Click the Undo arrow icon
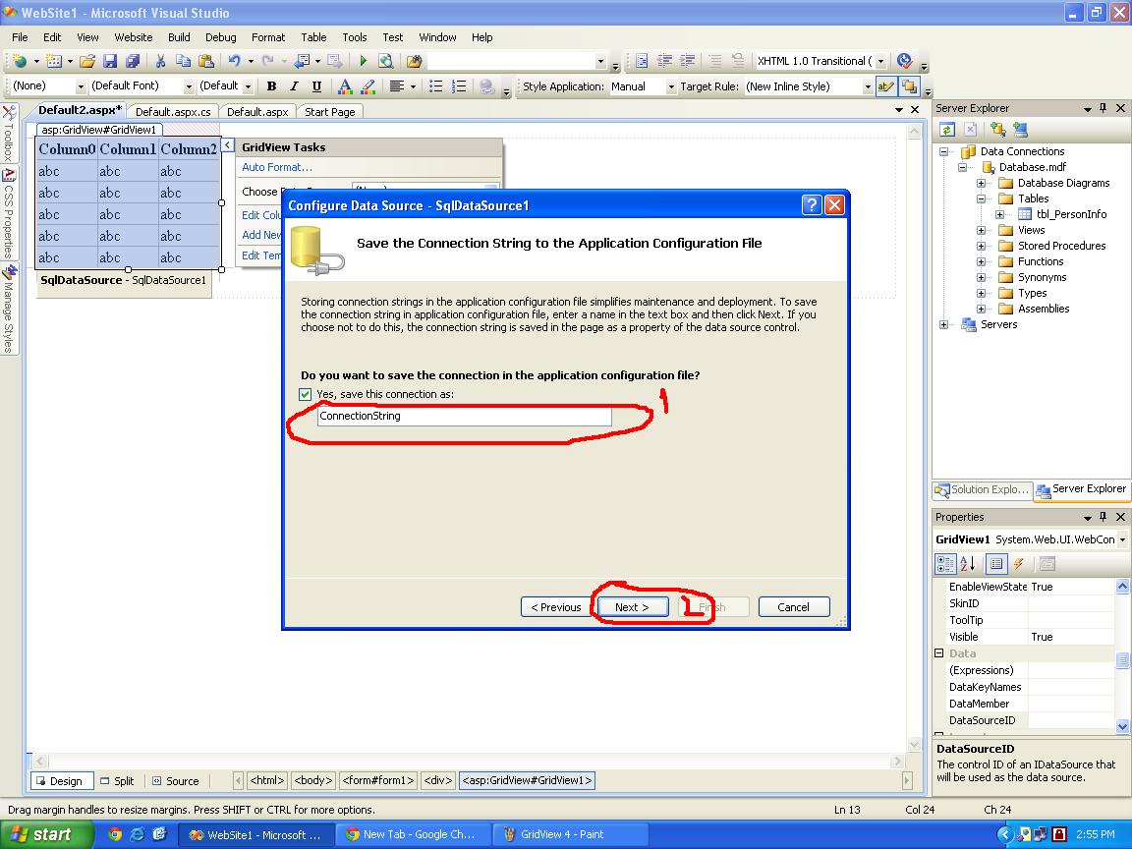 (234, 61)
